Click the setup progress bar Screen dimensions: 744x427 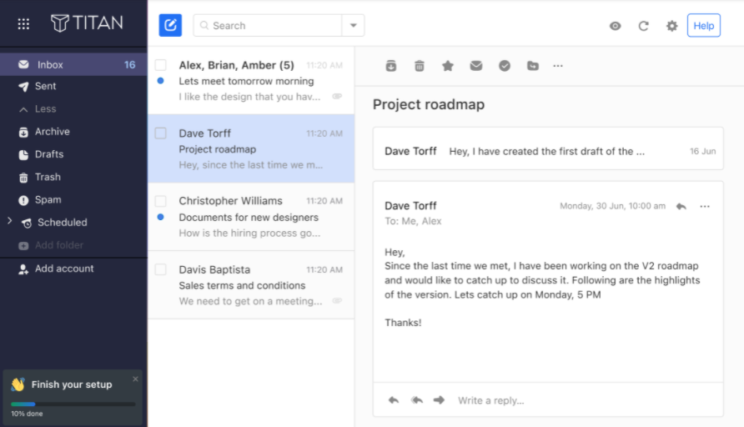tap(73, 404)
